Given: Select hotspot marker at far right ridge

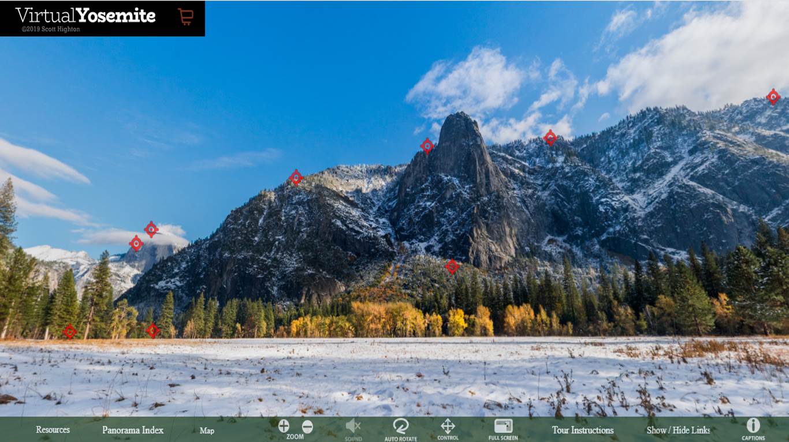Looking at the screenshot, I should pyautogui.click(x=773, y=97).
